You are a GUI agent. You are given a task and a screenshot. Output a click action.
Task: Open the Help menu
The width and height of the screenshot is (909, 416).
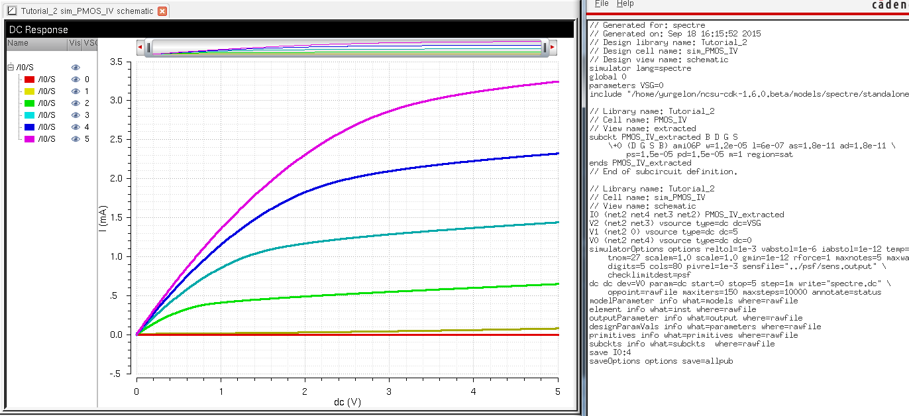click(x=625, y=4)
